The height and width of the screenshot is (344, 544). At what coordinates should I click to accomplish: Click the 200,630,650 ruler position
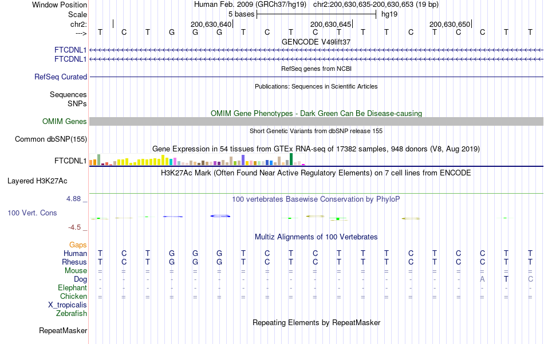point(450,24)
